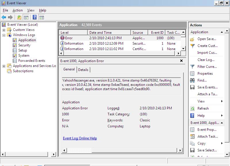Expand Applications and Services Logs node
230x166 pixels.
tap(4, 66)
